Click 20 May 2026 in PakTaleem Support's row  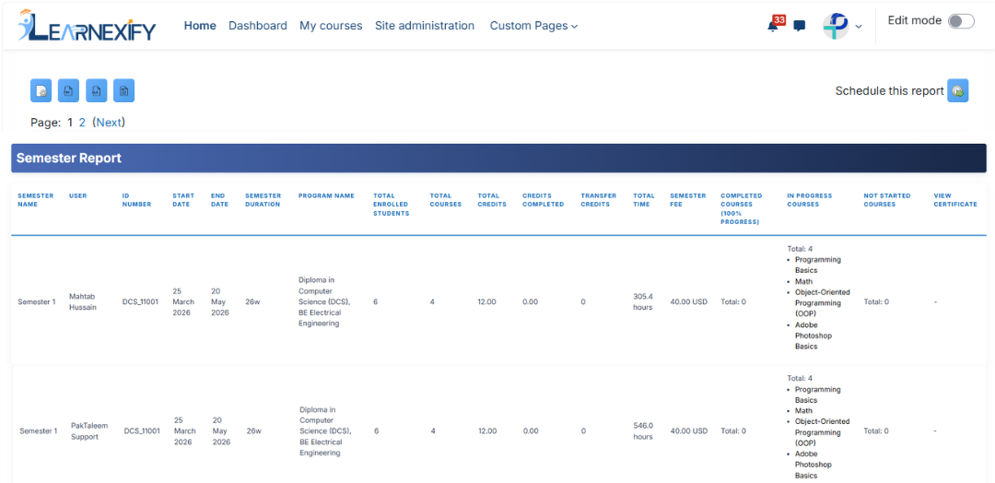coord(221,431)
